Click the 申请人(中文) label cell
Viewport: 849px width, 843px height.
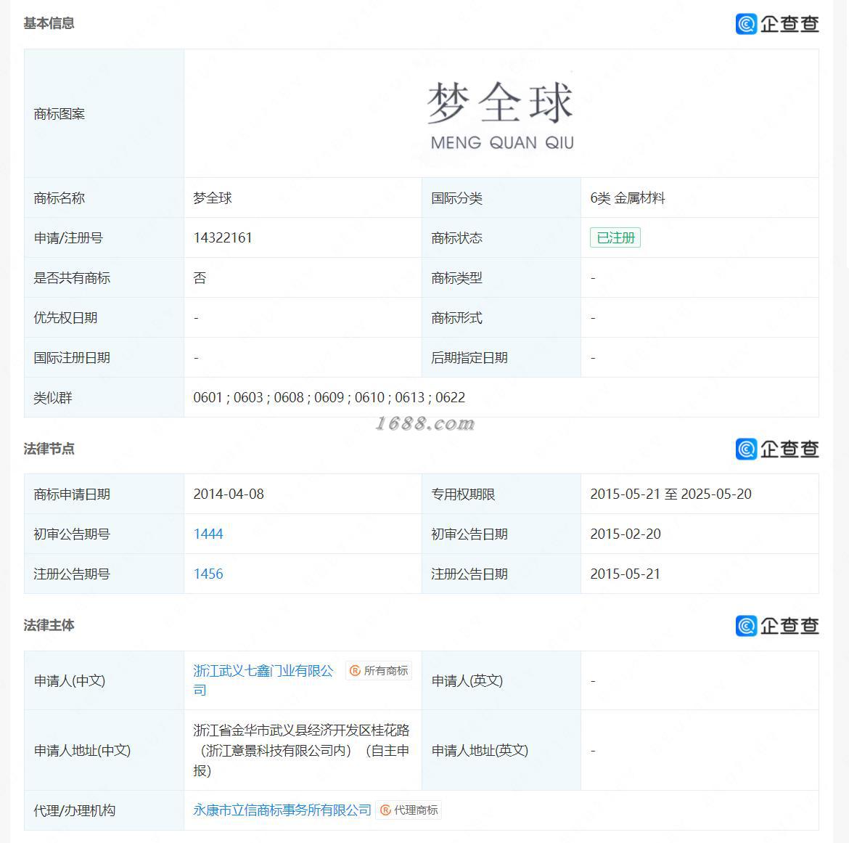coord(104,680)
